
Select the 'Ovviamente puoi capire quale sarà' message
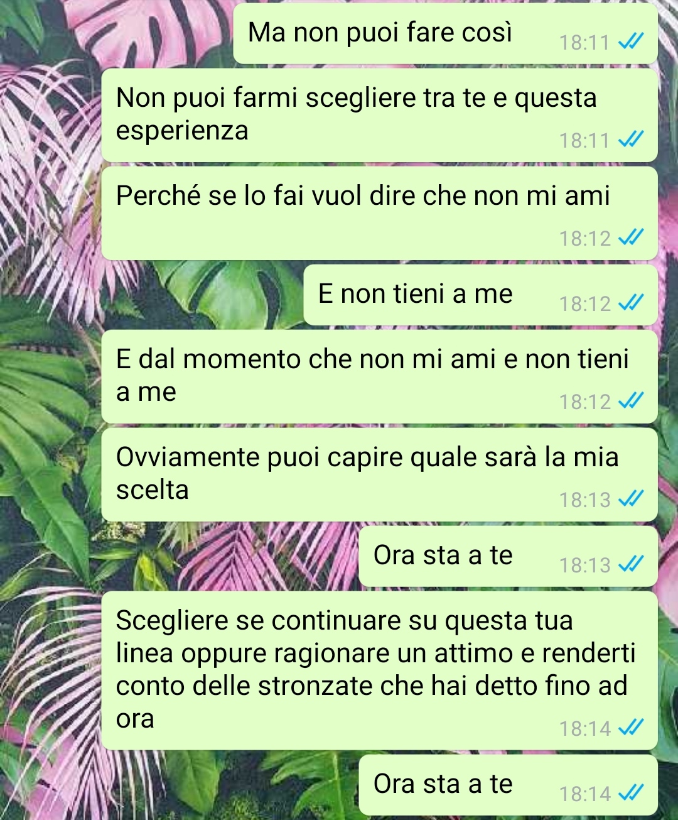pos(379,474)
